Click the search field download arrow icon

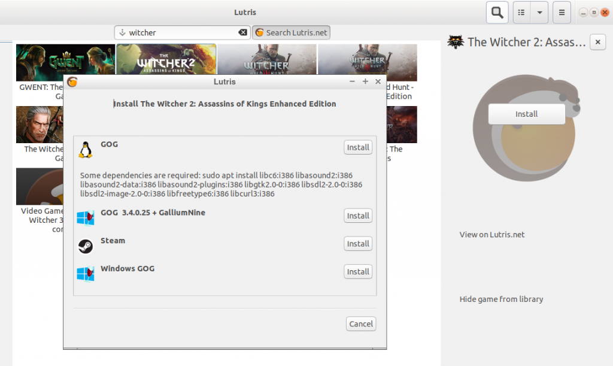[122, 32]
